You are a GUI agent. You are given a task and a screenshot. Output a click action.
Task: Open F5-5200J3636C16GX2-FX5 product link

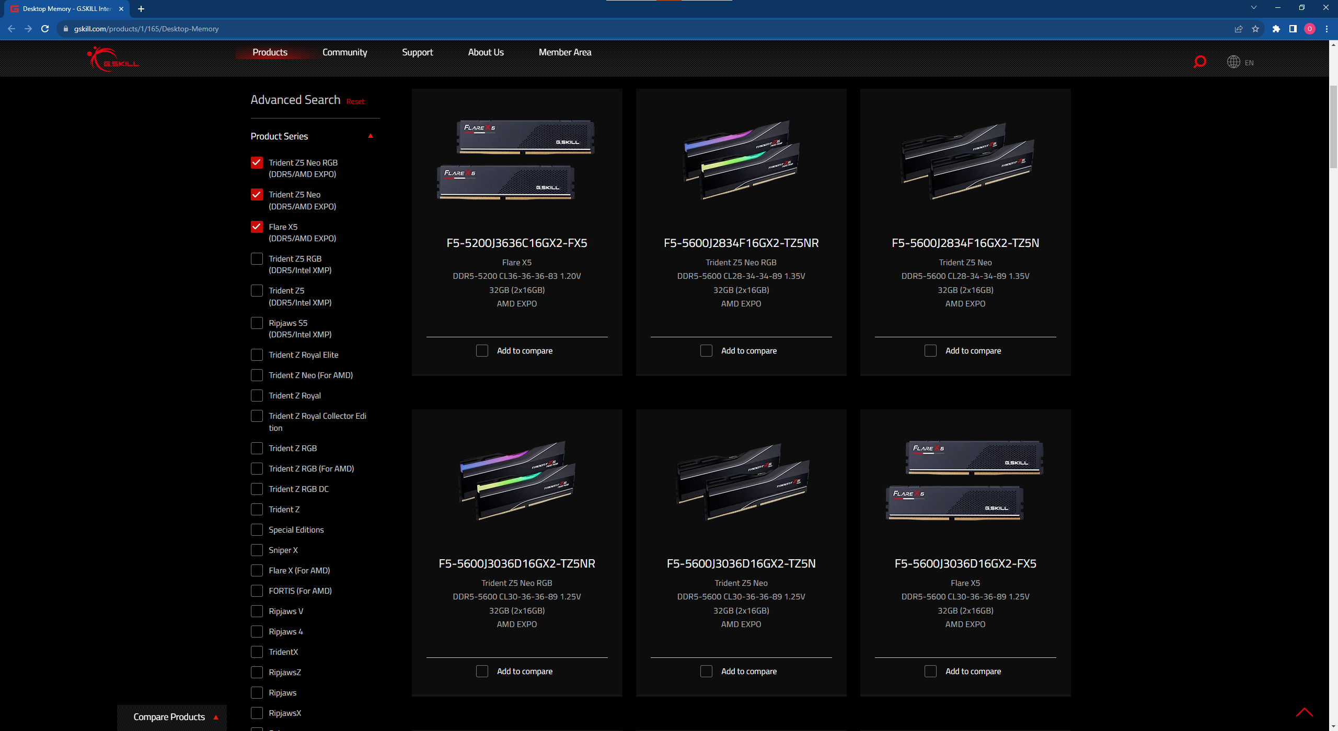pyautogui.click(x=516, y=243)
